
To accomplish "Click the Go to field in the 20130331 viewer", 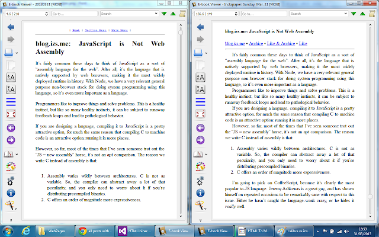I will click(75, 14).
